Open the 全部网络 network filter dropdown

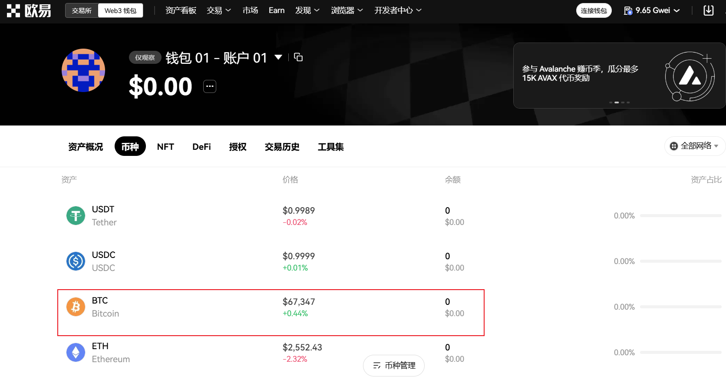click(695, 146)
